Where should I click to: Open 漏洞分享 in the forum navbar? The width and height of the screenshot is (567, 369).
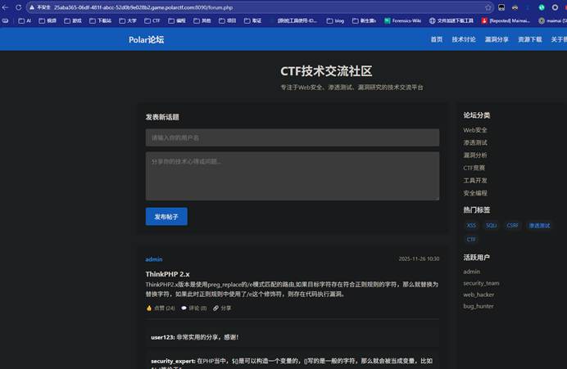[x=497, y=39]
